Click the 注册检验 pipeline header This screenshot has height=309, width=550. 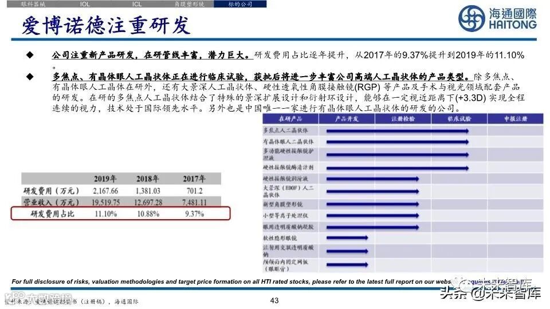(x=403, y=119)
